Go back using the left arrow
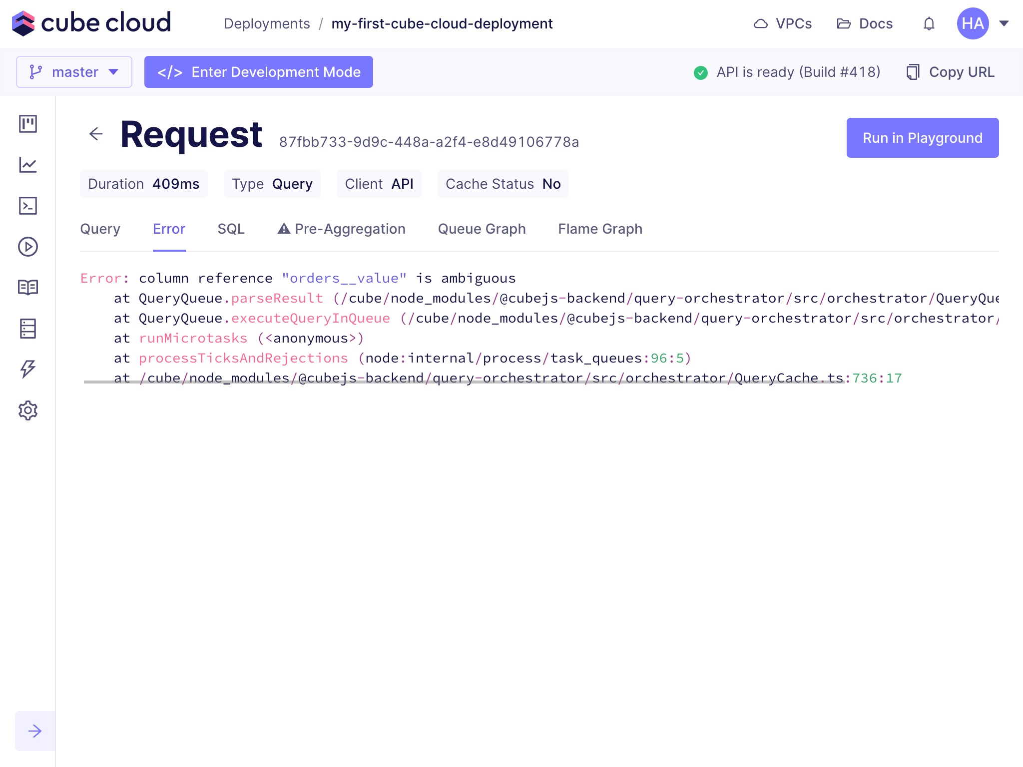 coord(96,134)
